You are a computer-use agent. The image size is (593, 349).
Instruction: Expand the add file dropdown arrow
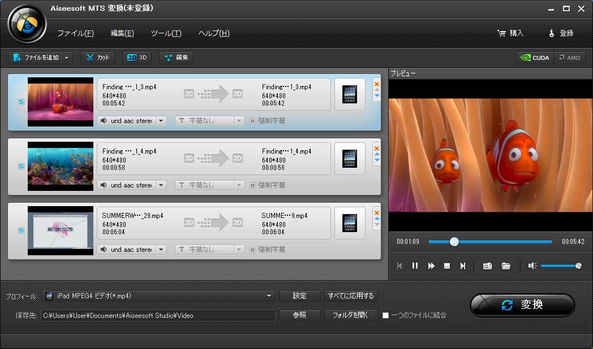pos(67,58)
